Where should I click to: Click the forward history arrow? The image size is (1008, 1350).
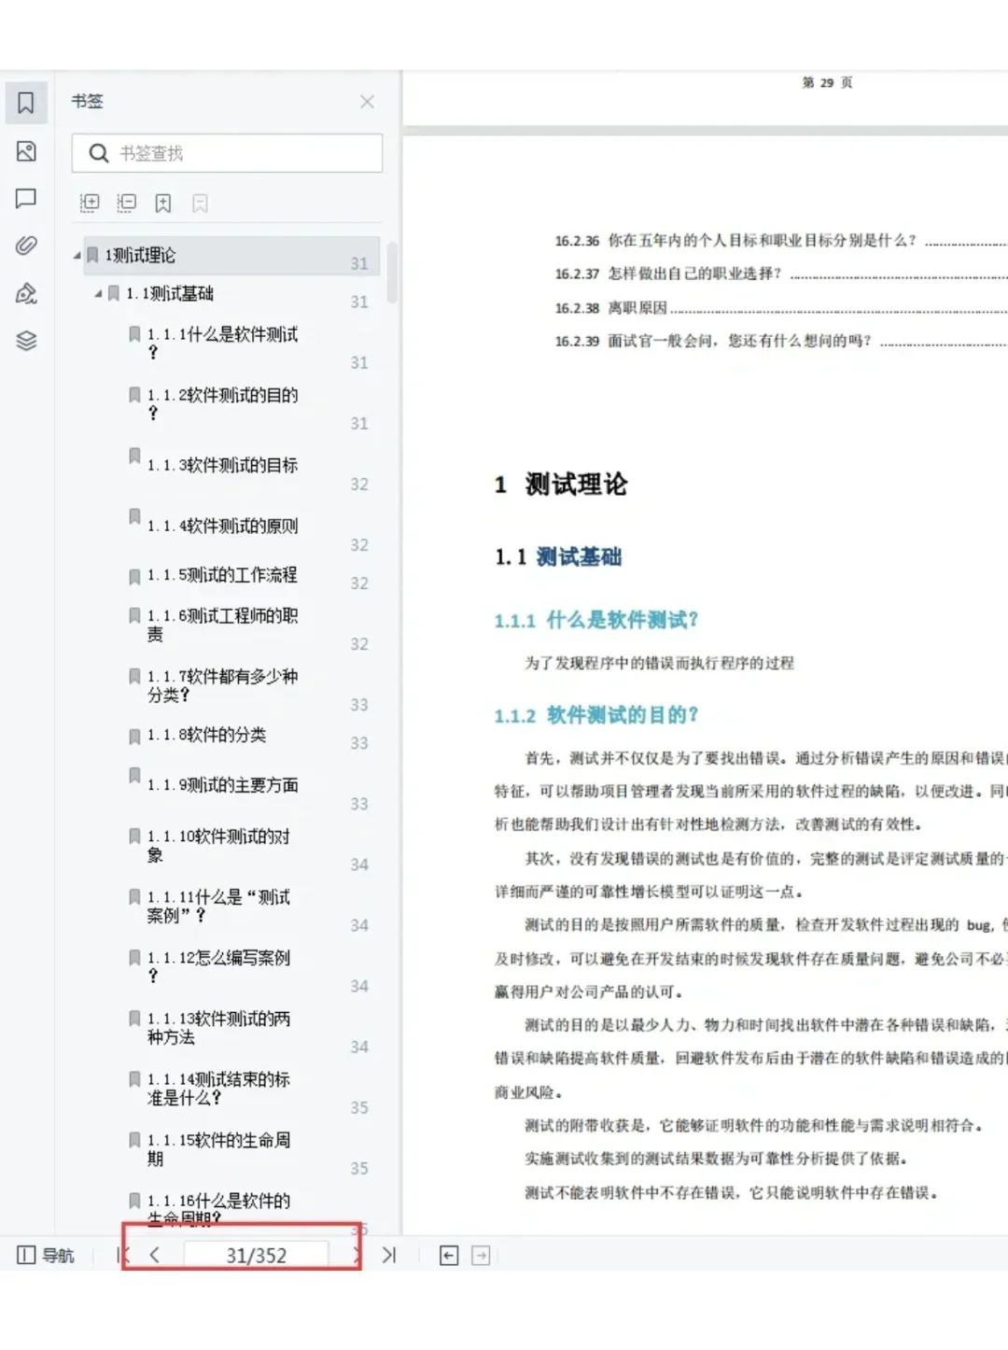tap(483, 1255)
